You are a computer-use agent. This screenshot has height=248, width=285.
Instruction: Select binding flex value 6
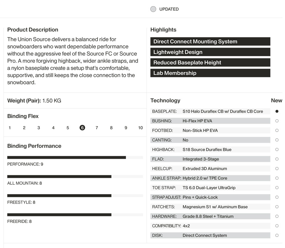tap(82, 128)
